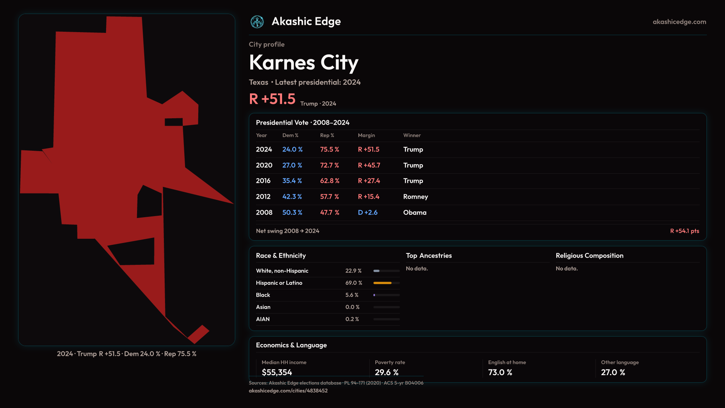Click the Net swing R +54.1 pts value
The width and height of the screenshot is (725, 408).
click(x=684, y=231)
